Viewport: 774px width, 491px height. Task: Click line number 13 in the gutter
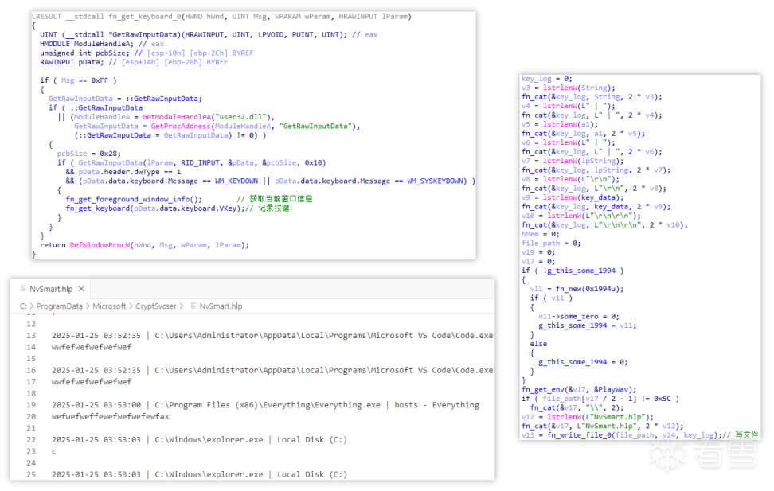(x=31, y=336)
